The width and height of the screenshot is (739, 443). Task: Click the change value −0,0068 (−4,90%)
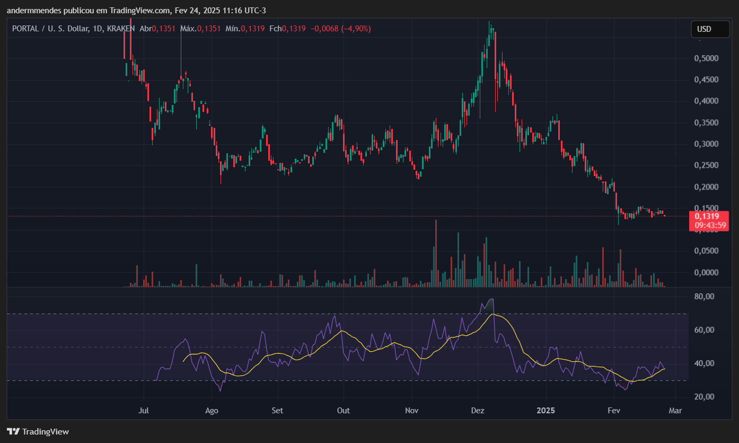click(x=340, y=29)
